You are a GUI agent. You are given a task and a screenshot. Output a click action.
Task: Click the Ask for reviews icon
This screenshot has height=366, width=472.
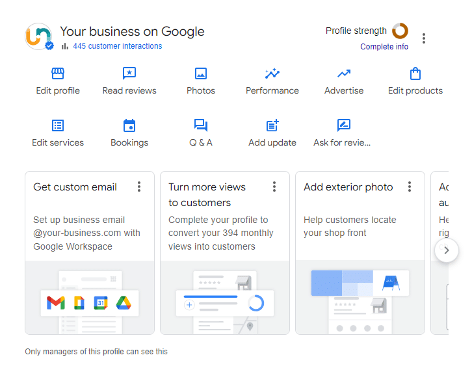[x=344, y=125]
